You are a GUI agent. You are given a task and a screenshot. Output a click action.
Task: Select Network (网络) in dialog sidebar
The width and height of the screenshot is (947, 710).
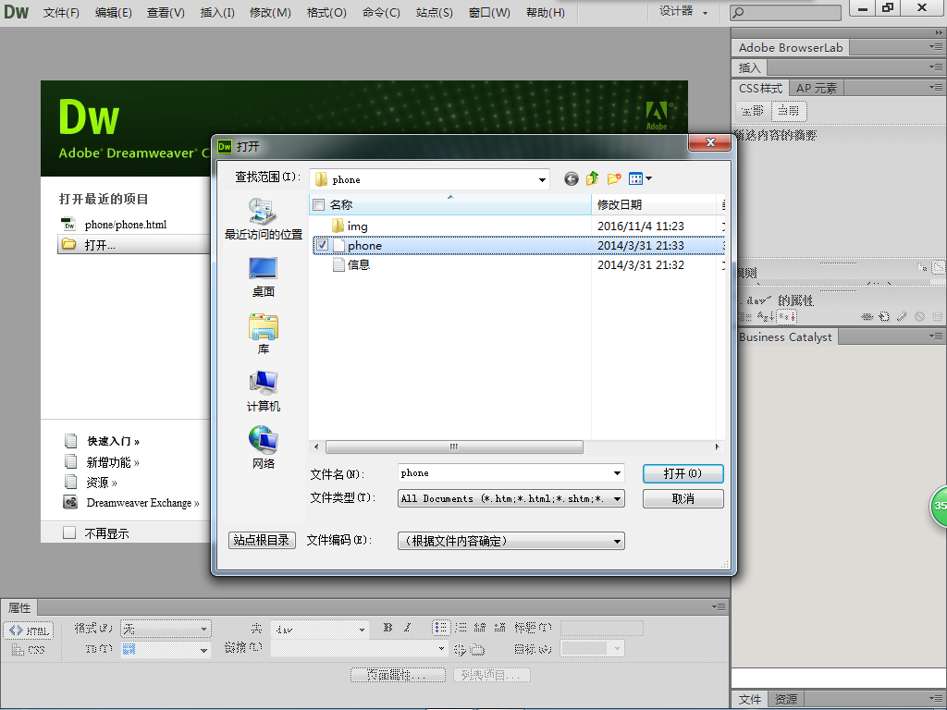click(264, 448)
